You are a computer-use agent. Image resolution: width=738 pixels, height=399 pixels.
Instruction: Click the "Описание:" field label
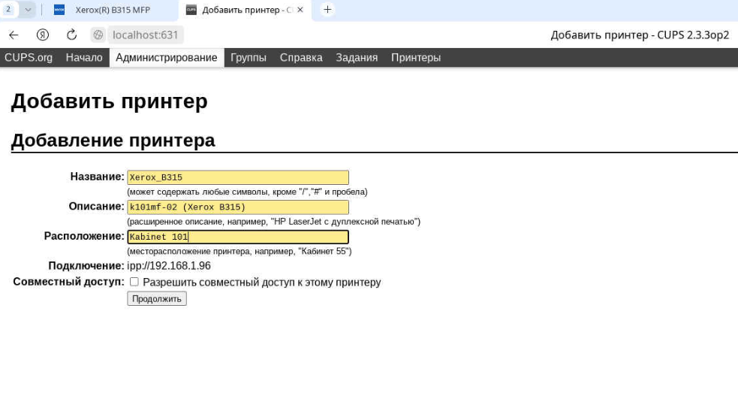(x=97, y=207)
